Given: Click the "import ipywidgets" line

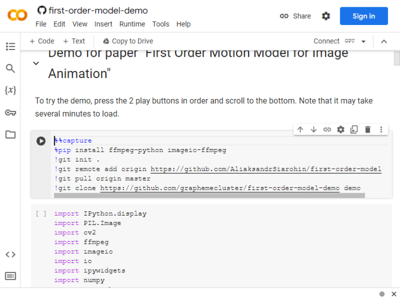Looking at the screenshot, I should point(90,271).
